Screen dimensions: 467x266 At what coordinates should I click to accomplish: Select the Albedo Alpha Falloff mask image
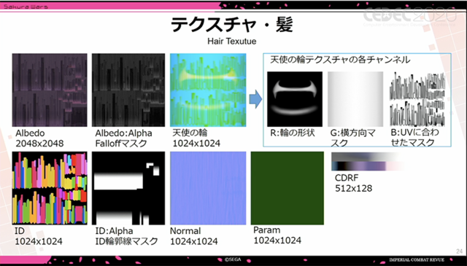128,90
